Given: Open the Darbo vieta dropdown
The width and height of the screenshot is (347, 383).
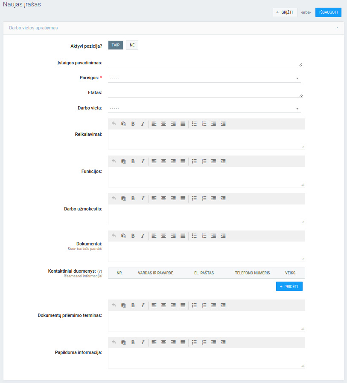Looking at the screenshot, I should coord(204,108).
